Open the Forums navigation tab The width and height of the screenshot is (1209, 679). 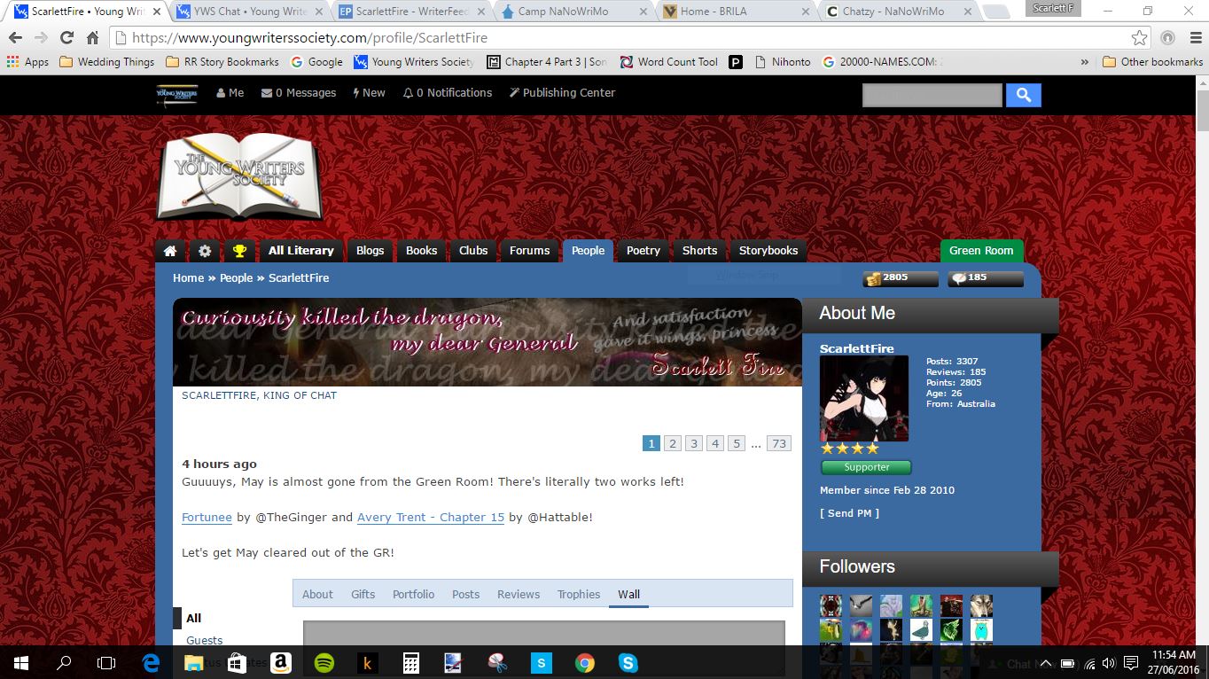coord(530,251)
